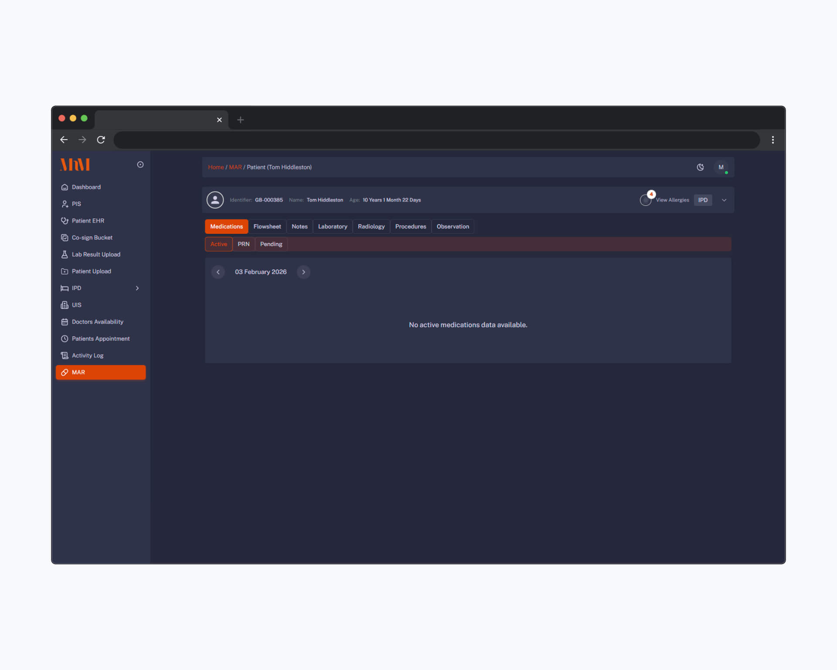This screenshot has height=670, width=837.
Task: Open the M user profile menu
Action: coord(721,167)
